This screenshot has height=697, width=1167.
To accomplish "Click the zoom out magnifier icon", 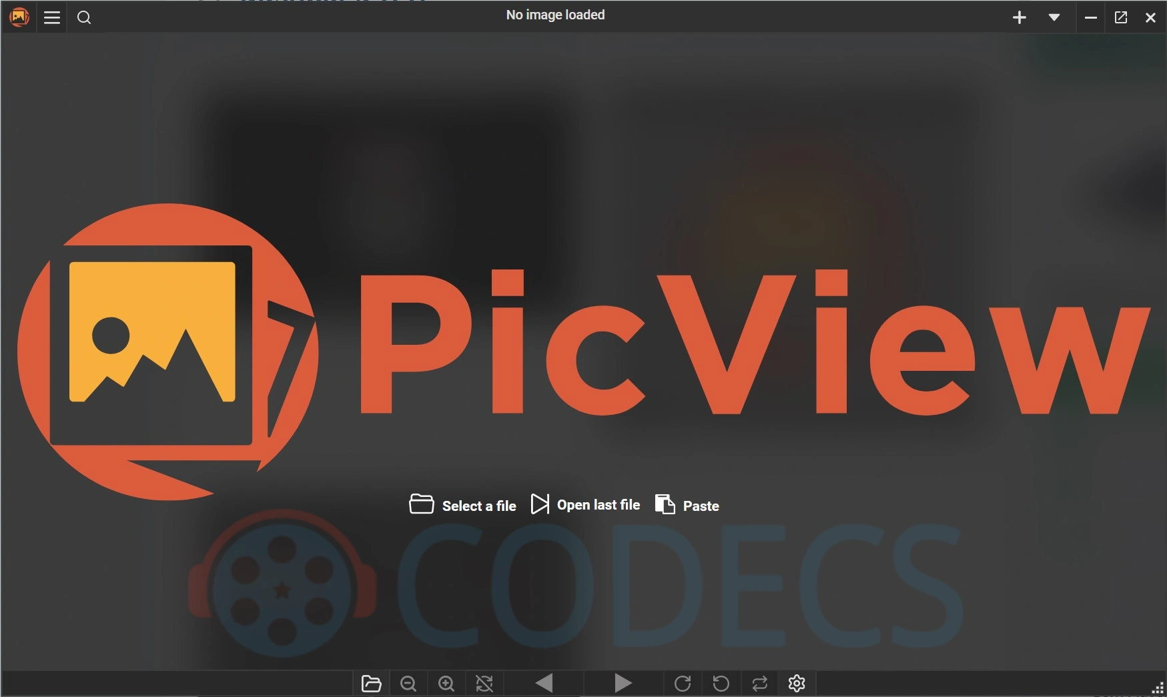I will coord(408,684).
